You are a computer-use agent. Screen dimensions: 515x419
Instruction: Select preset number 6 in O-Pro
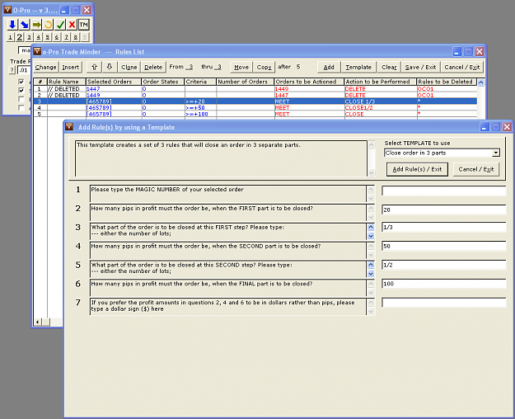[57, 37]
